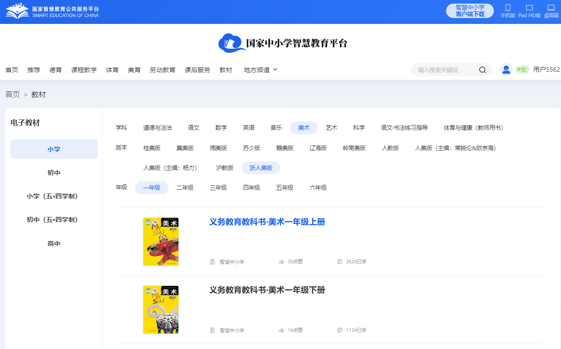
Task: Choose the 人教版 edition
Action: pyautogui.click(x=390, y=147)
